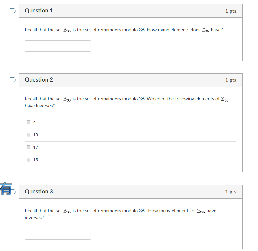Flag Question 2 for review
The width and height of the screenshot is (258, 251).
click(12, 80)
